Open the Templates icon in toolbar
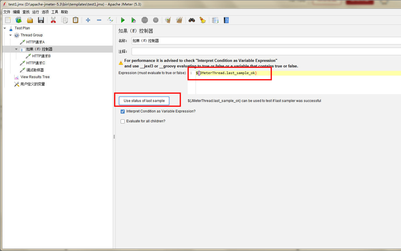This screenshot has height=251, width=401. [x=19, y=20]
